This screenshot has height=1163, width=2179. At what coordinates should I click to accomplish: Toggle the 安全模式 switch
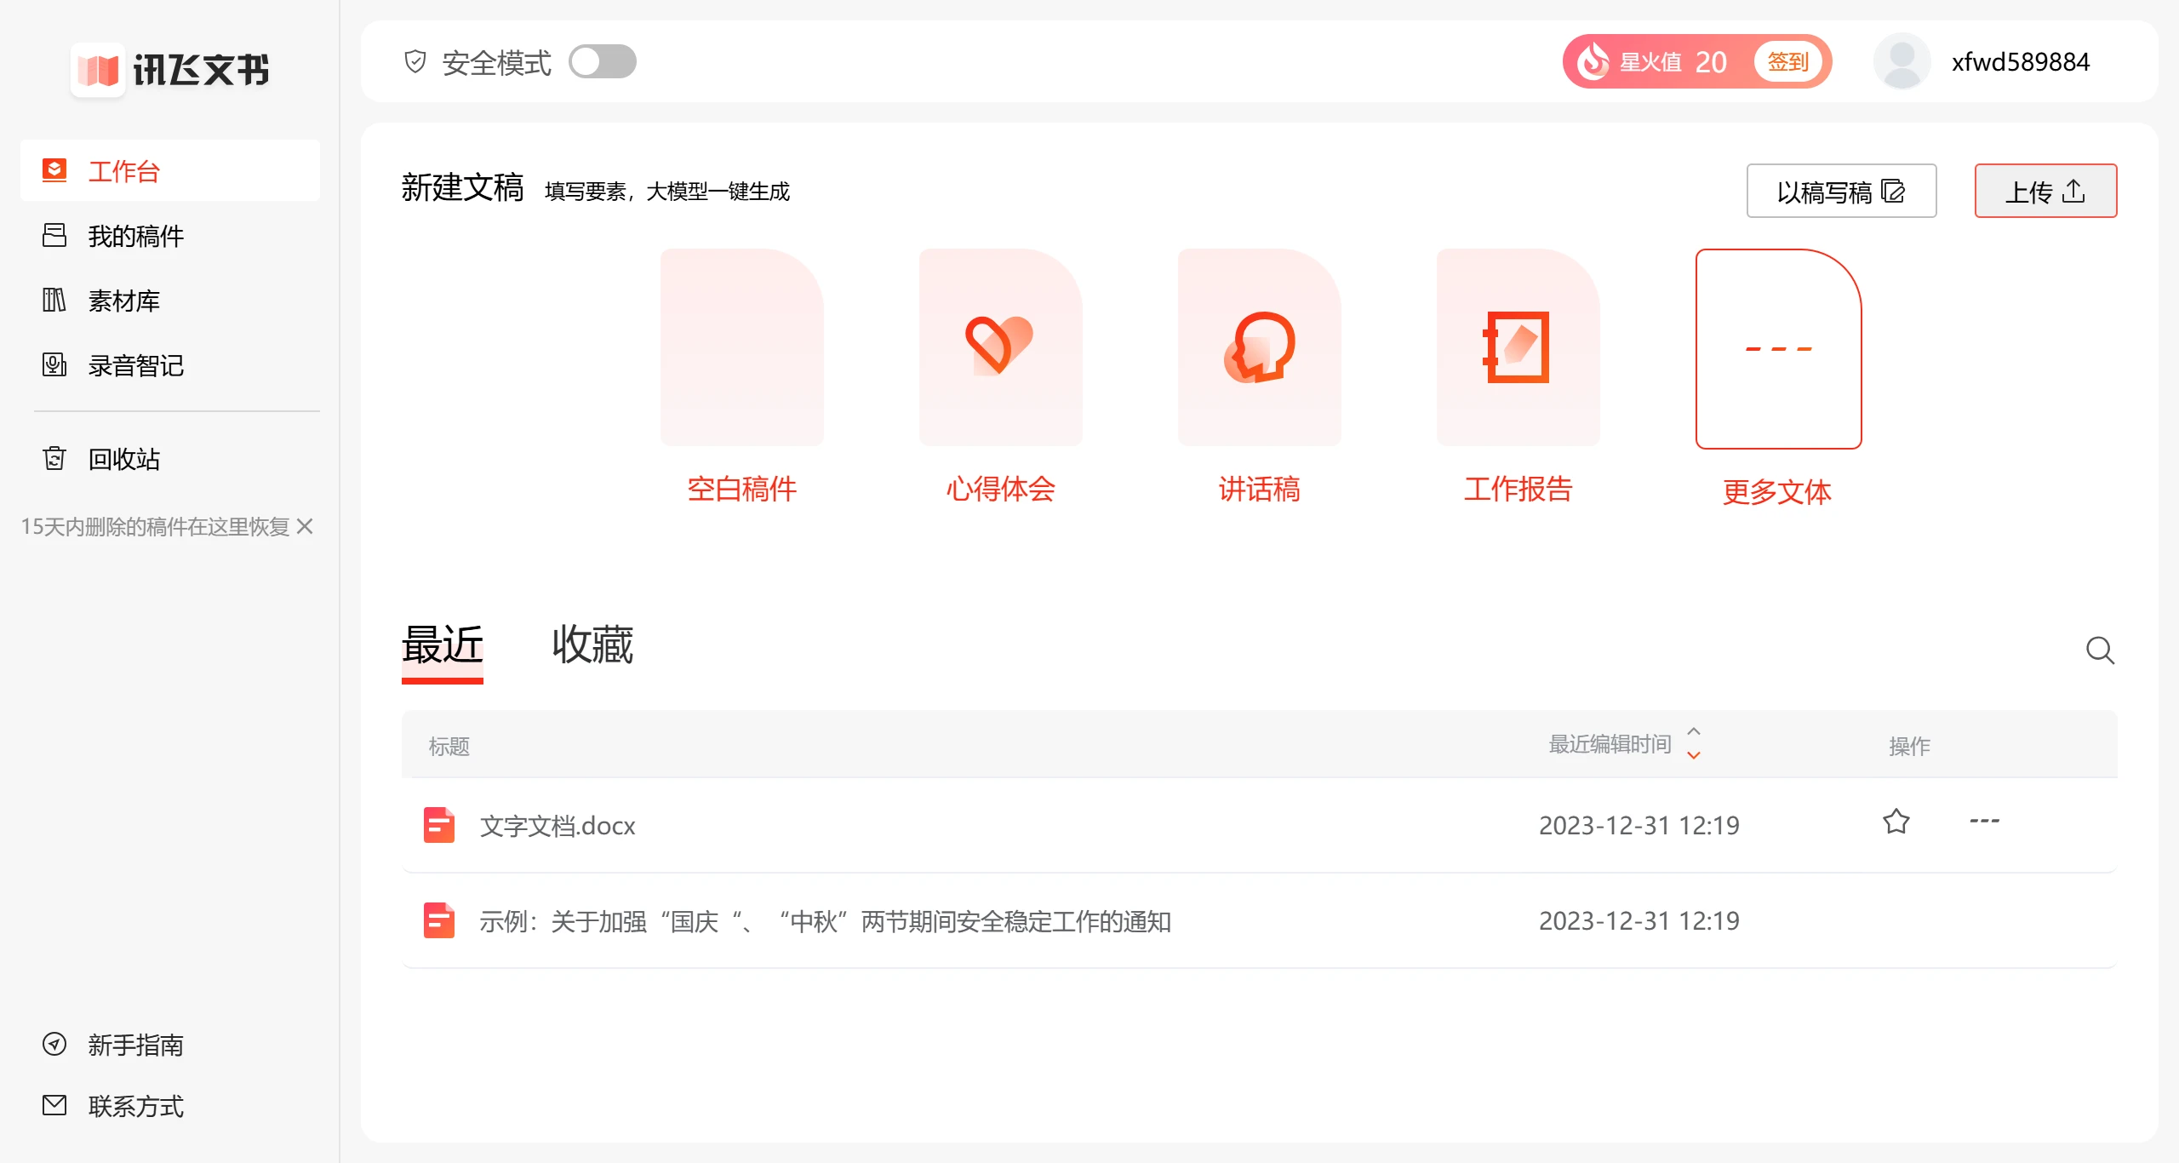tap(602, 62)
